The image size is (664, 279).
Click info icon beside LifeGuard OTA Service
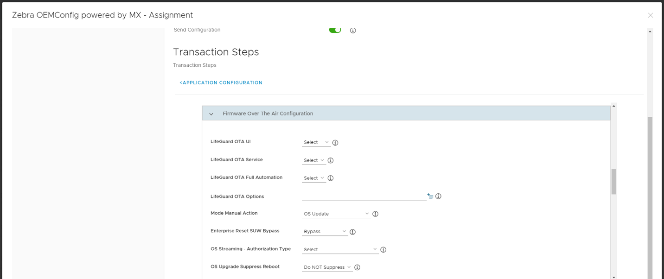[x=331, y=160]
